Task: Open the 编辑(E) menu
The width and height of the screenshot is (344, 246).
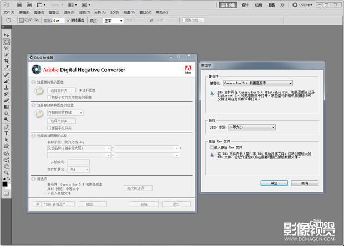Action: [x=24, y=13]
